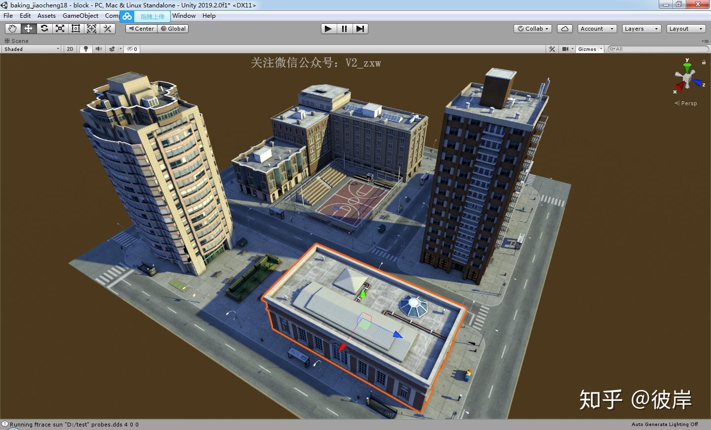Click red X move arrow on selected building

[x=342, y=348]
